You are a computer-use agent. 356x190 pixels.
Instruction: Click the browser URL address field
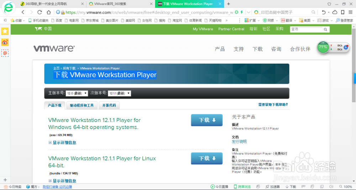pyautogui.click(x=150, y=12)
